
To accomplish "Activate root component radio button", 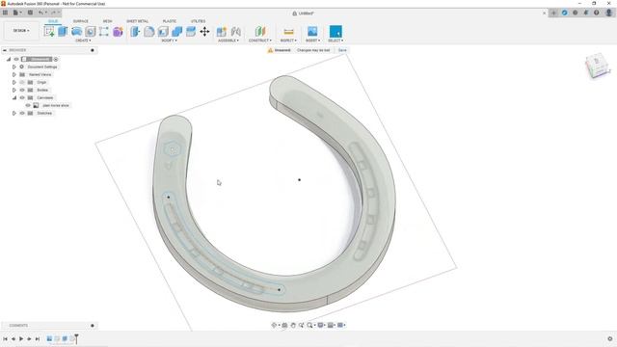I will point(56,59).
